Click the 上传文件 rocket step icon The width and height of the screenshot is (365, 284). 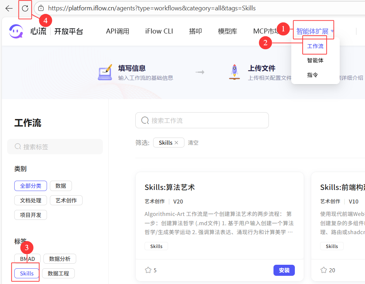point(234,72)
